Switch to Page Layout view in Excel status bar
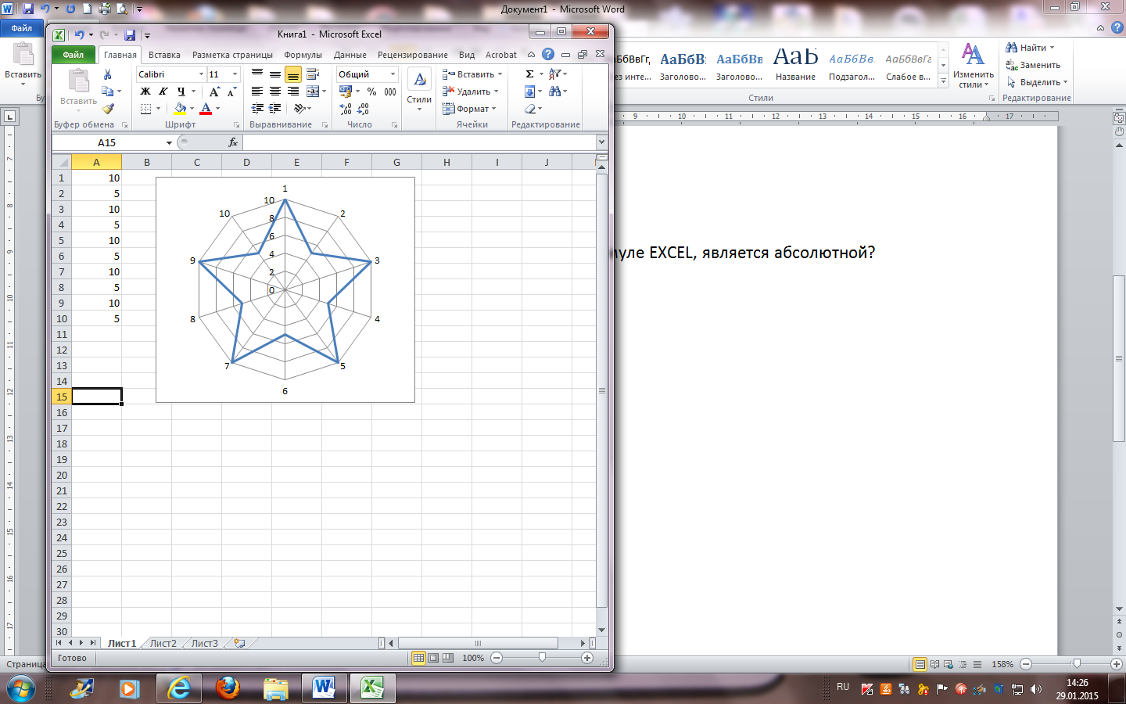The width and height of the screenshot is (1126, 704). pyautogui.click(x=433, y=658)
